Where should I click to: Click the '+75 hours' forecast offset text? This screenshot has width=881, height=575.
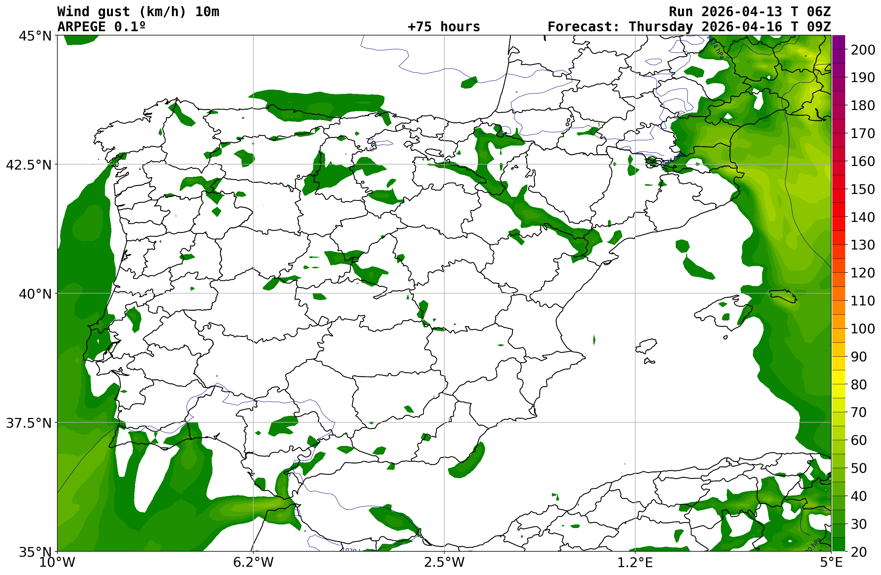(x=444, y=27)
